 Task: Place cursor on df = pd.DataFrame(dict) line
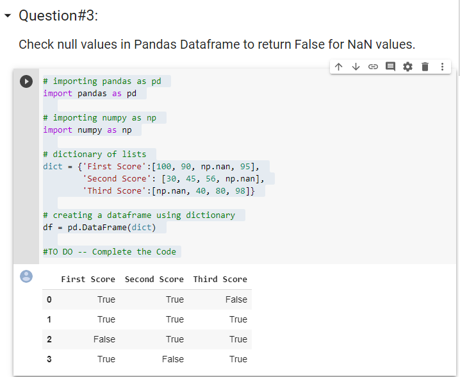point(99,228)
